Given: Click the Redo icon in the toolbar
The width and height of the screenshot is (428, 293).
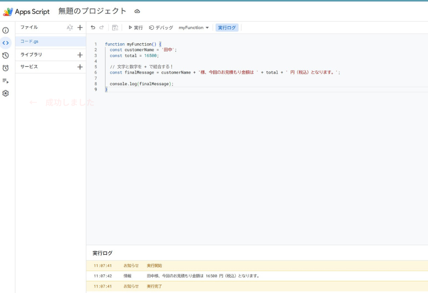Looking at the screenshot, I should 101,27.
